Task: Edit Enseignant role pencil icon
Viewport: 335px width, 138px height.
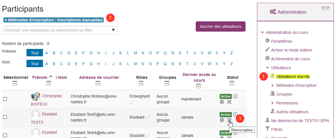Action: point(132,102)
